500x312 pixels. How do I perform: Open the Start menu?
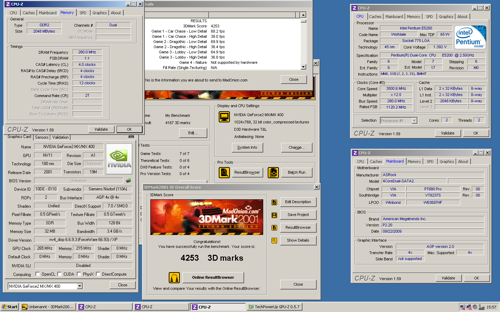[x=10, y=307]
